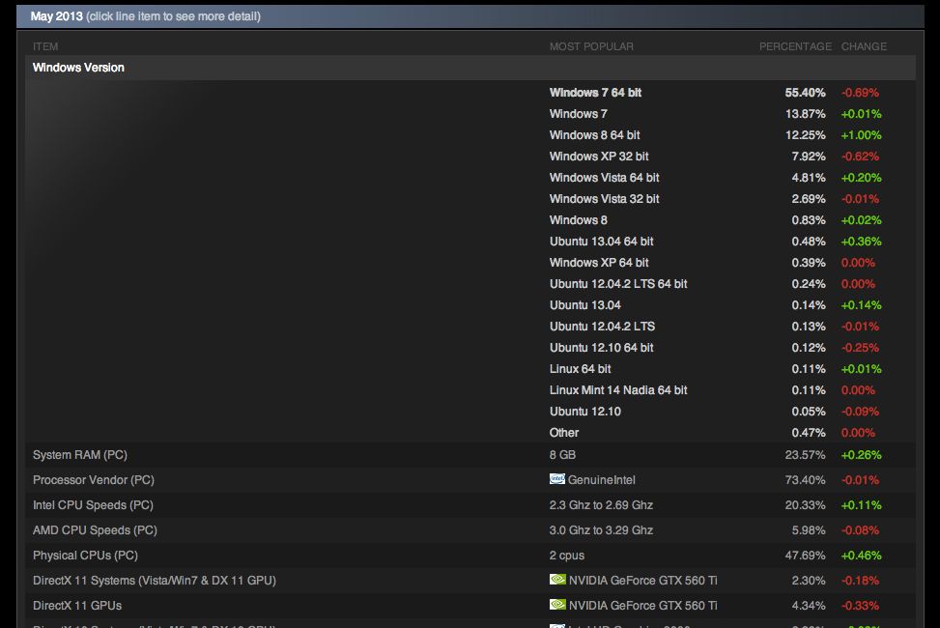Click the Intel logo icon beside GenuineIntel
Screen dimensions: 940x628
click(x=556, y=478)
